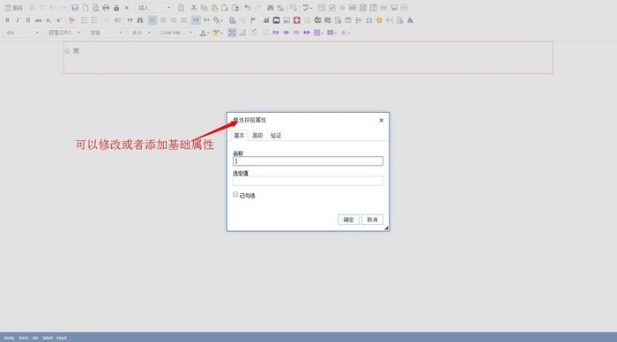Click the Find binoculars icon in top row

tap(271, 8)
